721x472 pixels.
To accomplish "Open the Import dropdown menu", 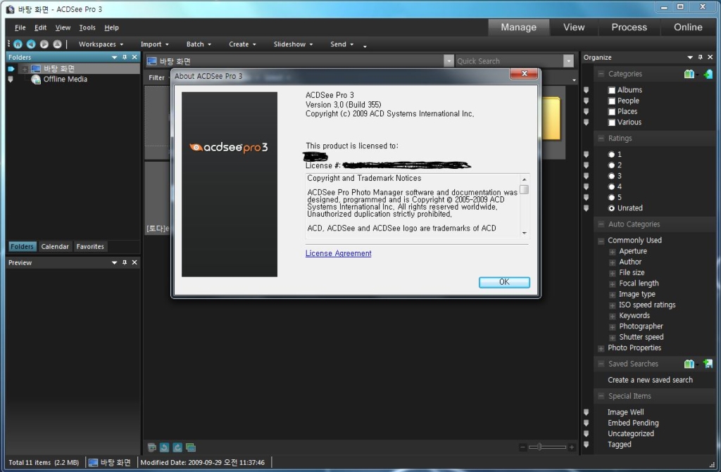I will tap(154, 44).
